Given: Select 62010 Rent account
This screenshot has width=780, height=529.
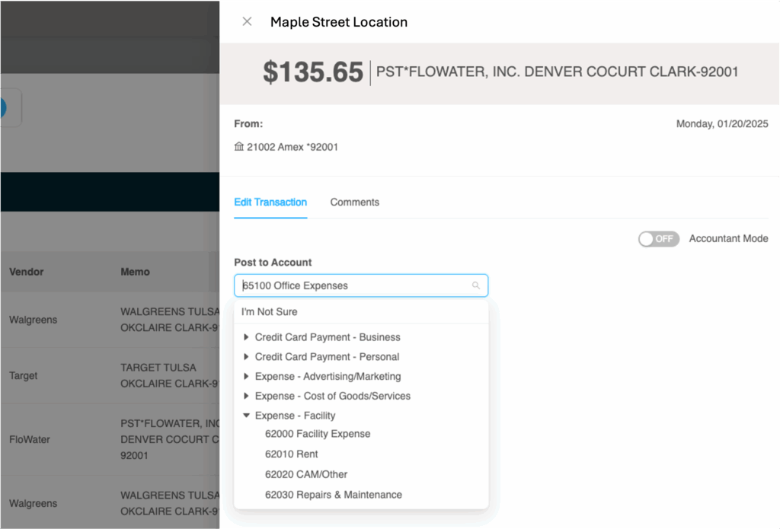Looking at the screenshot, I should [291, 454].
